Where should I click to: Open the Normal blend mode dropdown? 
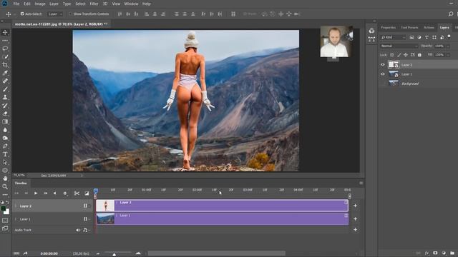(x=399, y=46)
